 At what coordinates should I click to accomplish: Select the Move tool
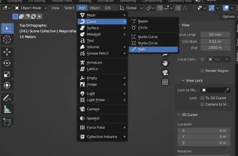coord(7,52)
